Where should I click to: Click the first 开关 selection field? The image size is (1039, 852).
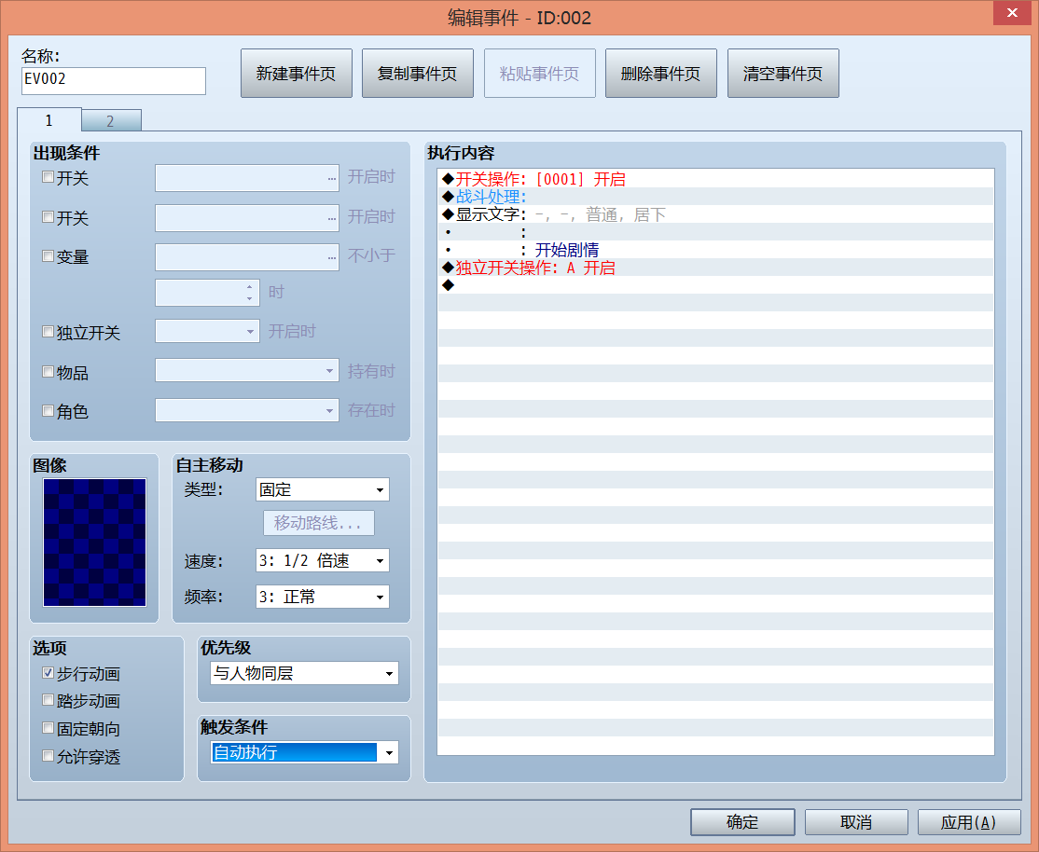click(246, 177)
